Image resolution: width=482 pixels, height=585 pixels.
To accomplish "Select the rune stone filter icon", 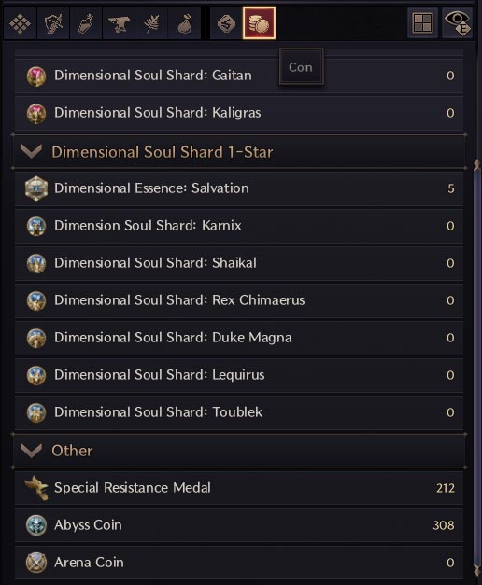I will (226, 23).
